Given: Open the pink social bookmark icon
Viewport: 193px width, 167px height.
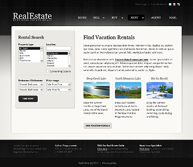Looking at the screenshot, I should tap(174, 4).
